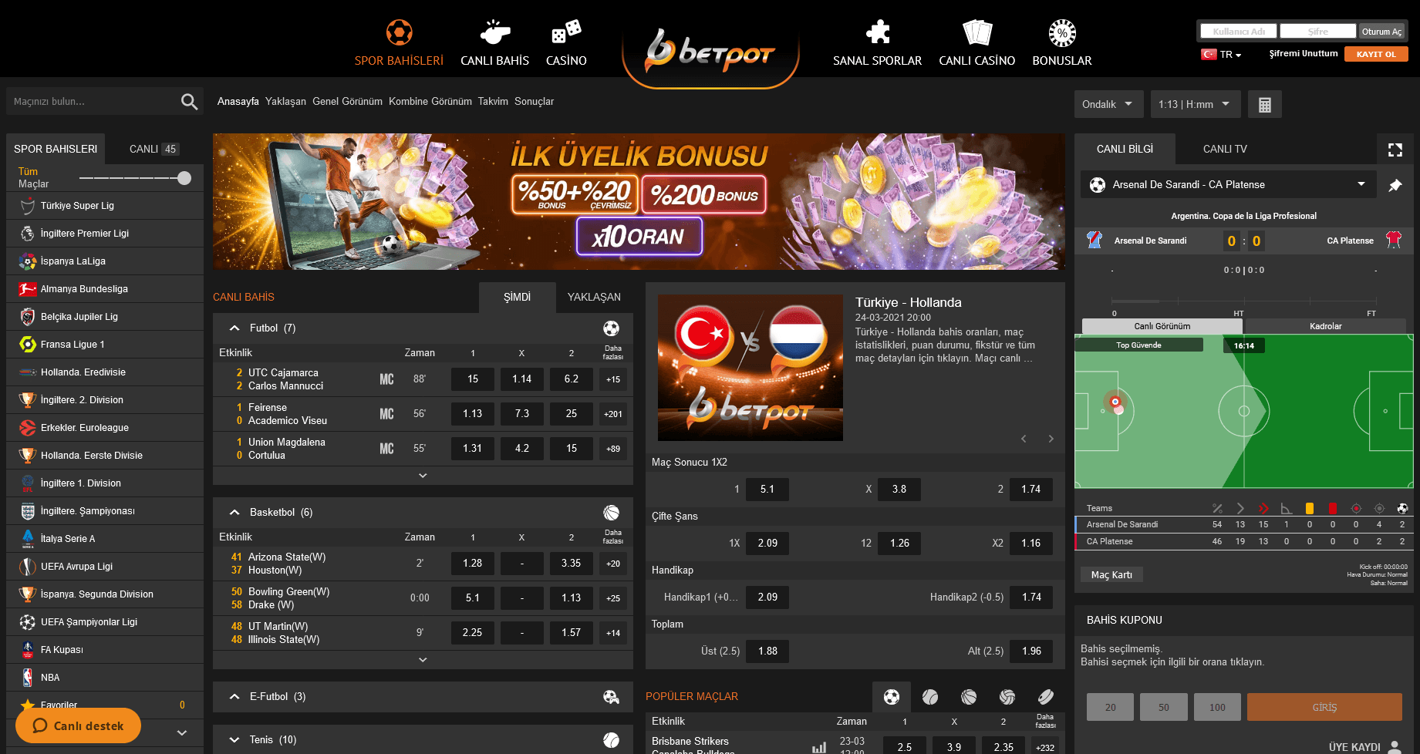Screen dimensions: 1420x754
Task: Click the Basketbol section ball icon
Action: point(611,513)
